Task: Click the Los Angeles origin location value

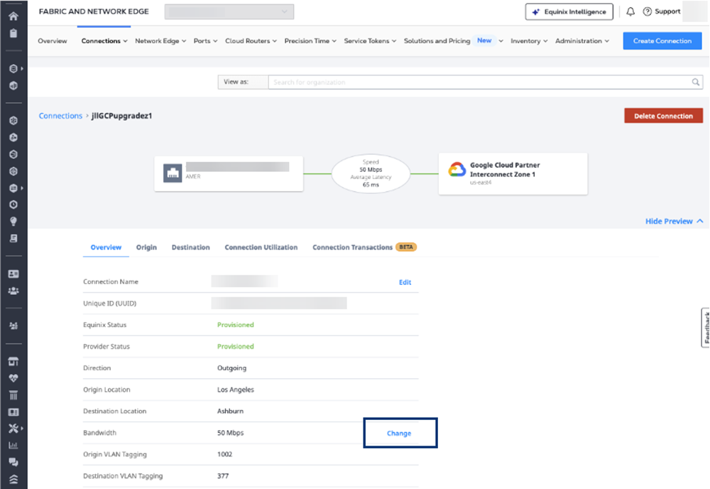Action: point(236,389)
